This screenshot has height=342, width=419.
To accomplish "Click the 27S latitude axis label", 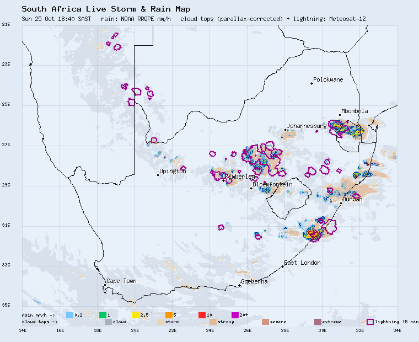I will (6, 145).
